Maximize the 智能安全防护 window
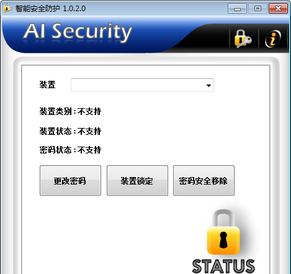The width and height of the screenshot is (291, 274). click(x=257, y=9)
